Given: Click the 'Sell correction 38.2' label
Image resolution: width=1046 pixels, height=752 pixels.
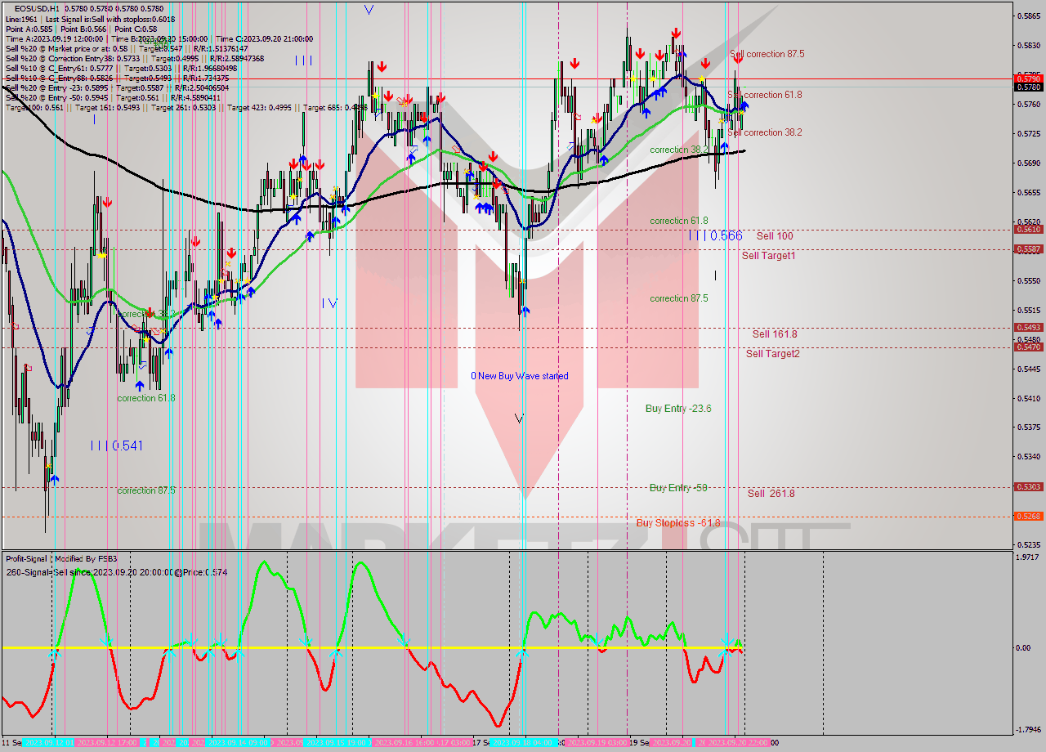Looking at the screenshot, I should [765, 132].
